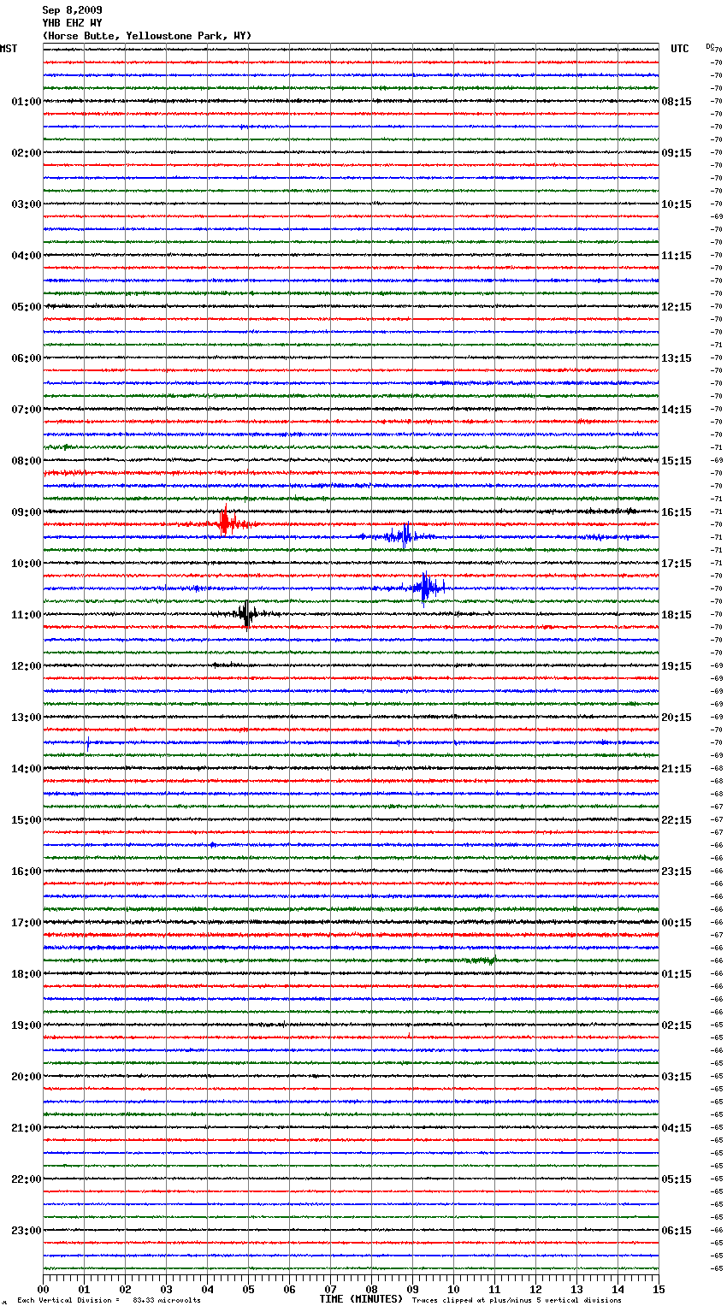The height and width of the screenshot is (1312, 727).
Task: Click the minute axis tick label "12"
Action: [535, 1289]
